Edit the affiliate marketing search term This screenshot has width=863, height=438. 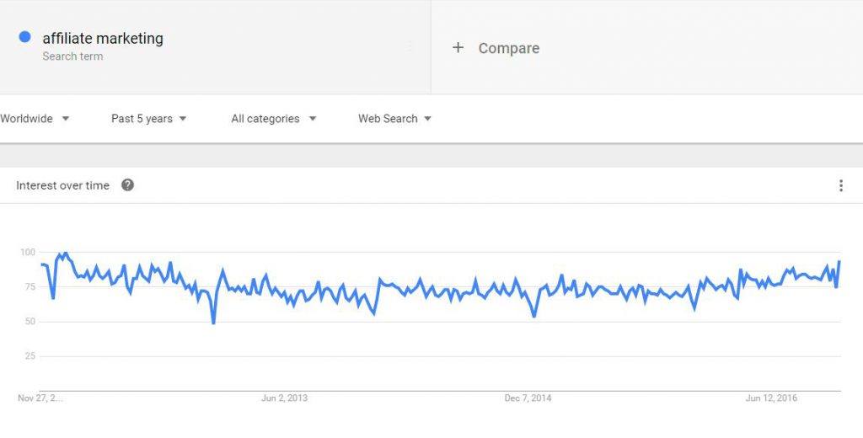coord(103,39)
